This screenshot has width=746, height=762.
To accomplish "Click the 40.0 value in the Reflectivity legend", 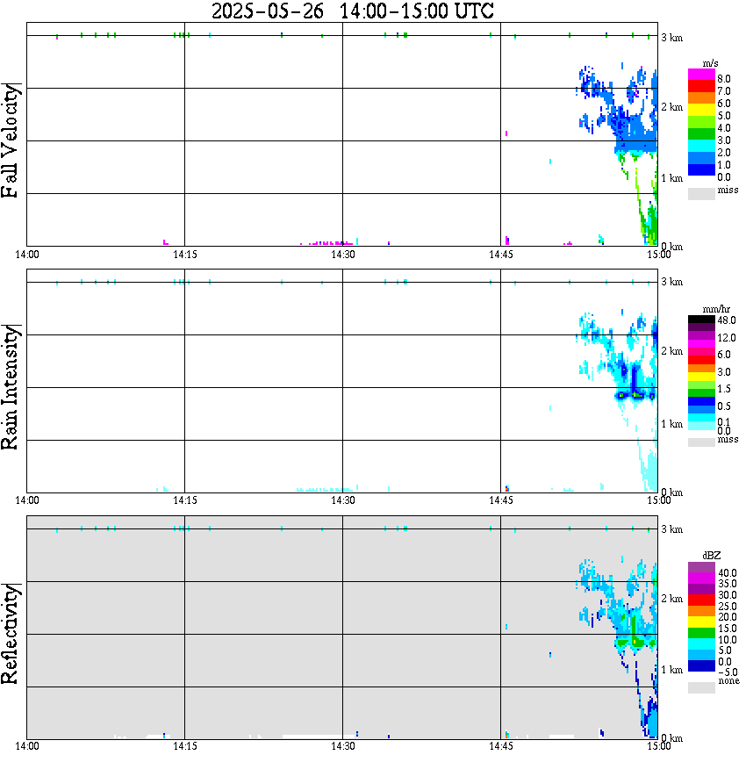I will [x=727, y=573].
